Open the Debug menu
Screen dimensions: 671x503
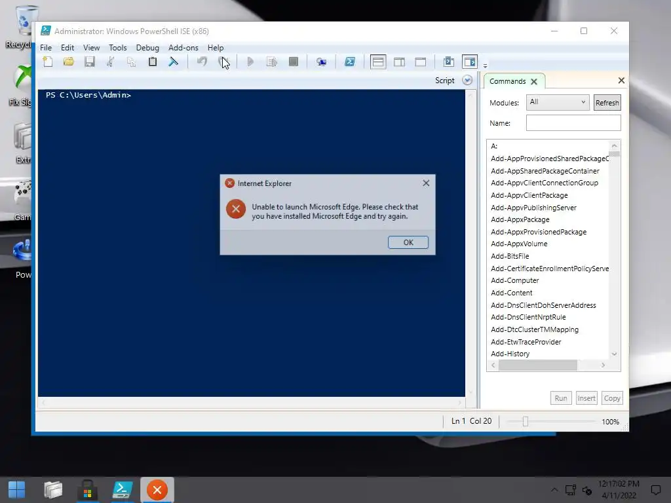(147, 47)
